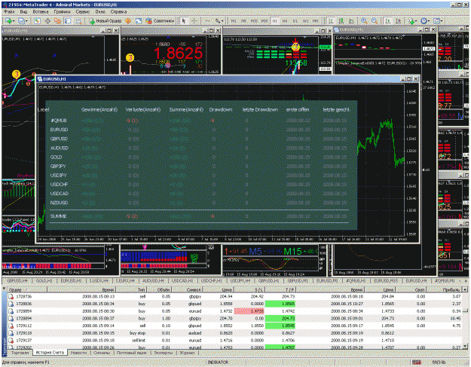Switch to the Новости terminal tab
The height and width of the screenshot is (367, 471).
(x=78, y=353)
